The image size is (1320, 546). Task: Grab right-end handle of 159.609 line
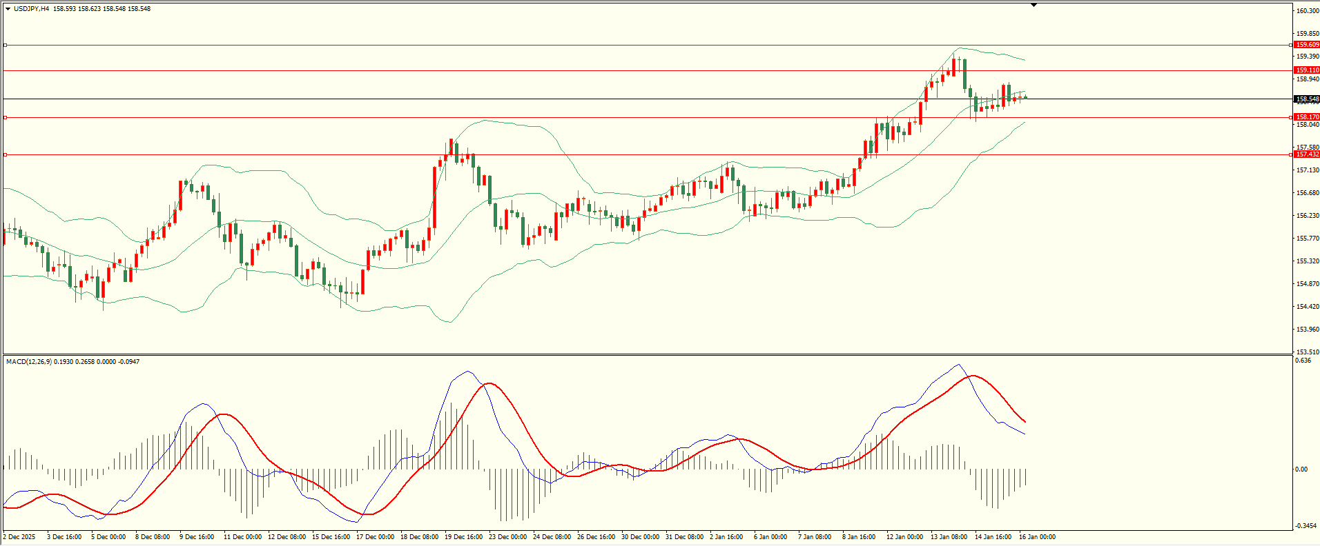point(1291,45)
